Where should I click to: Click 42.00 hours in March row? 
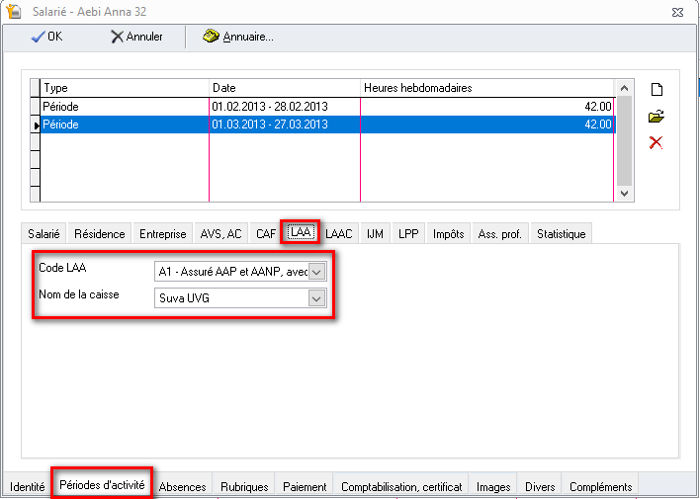click(487, 125)
